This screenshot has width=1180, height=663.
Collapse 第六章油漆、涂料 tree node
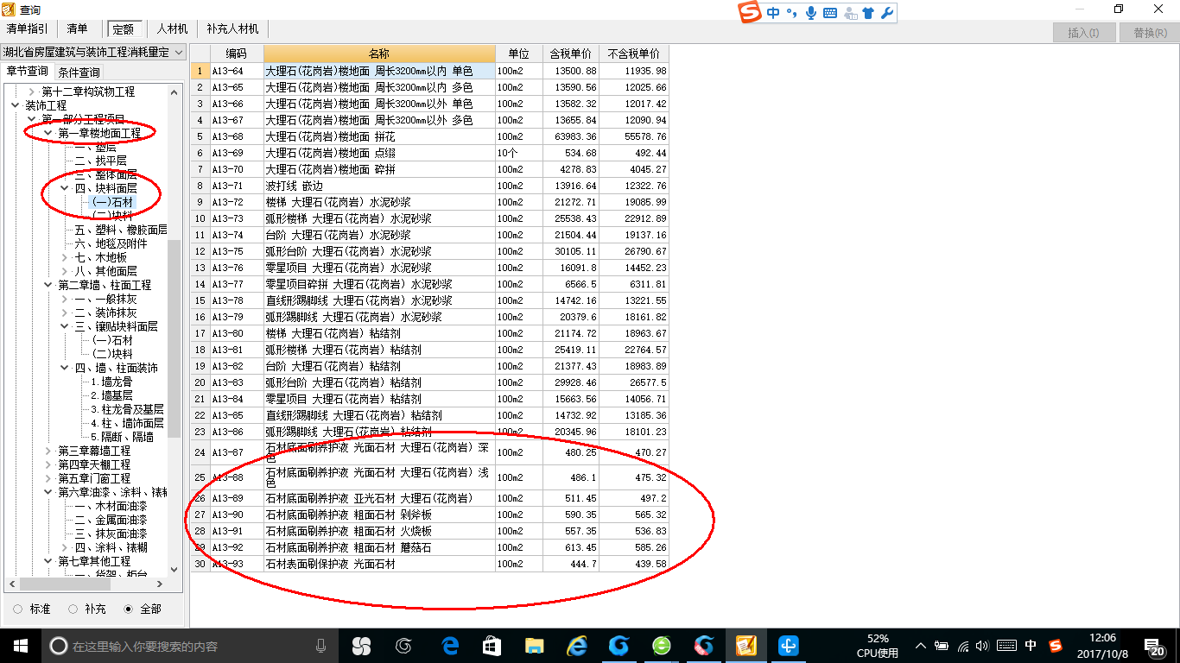pos(48,492)
